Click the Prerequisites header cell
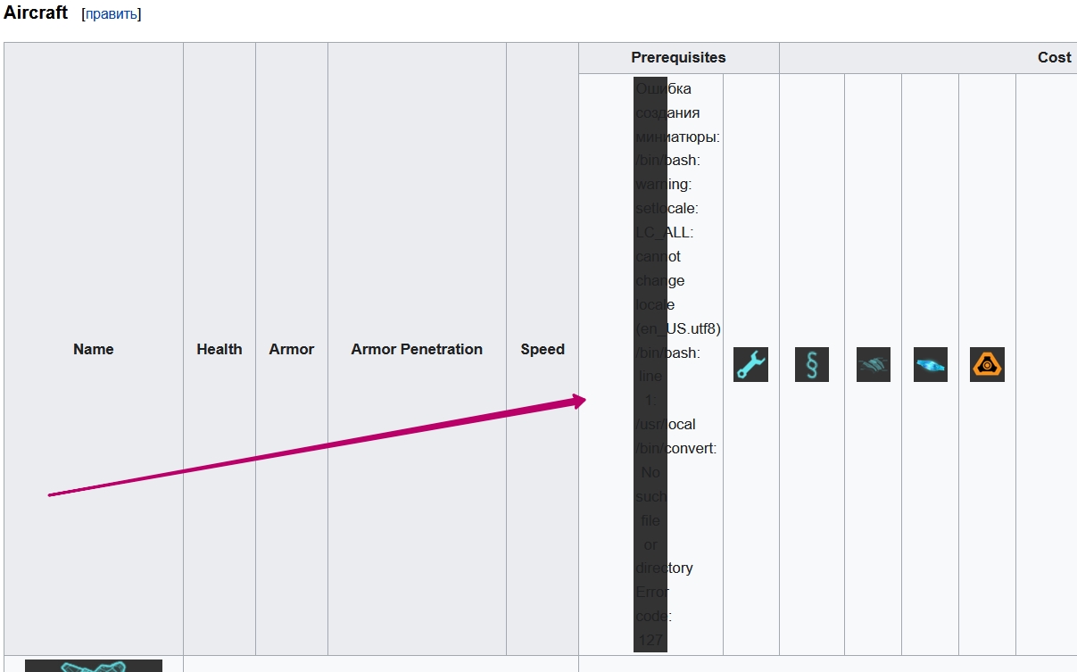This screenshot has height=672, width=1077. tap(678, 57)
